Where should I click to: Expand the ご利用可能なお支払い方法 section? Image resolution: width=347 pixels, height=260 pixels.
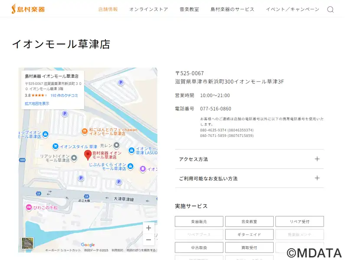249,179
